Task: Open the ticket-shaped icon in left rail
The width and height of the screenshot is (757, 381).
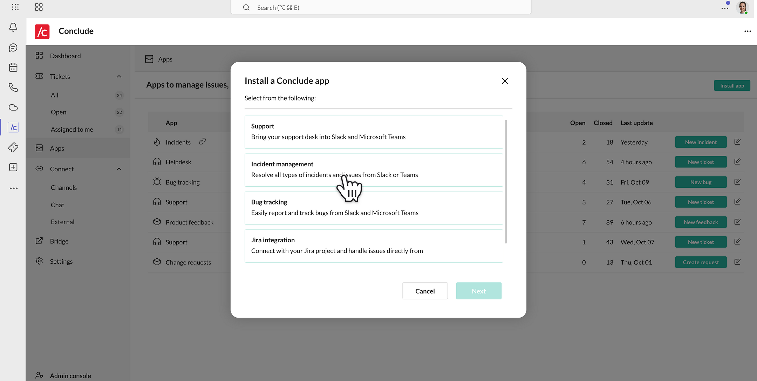Action: point(13,147)
